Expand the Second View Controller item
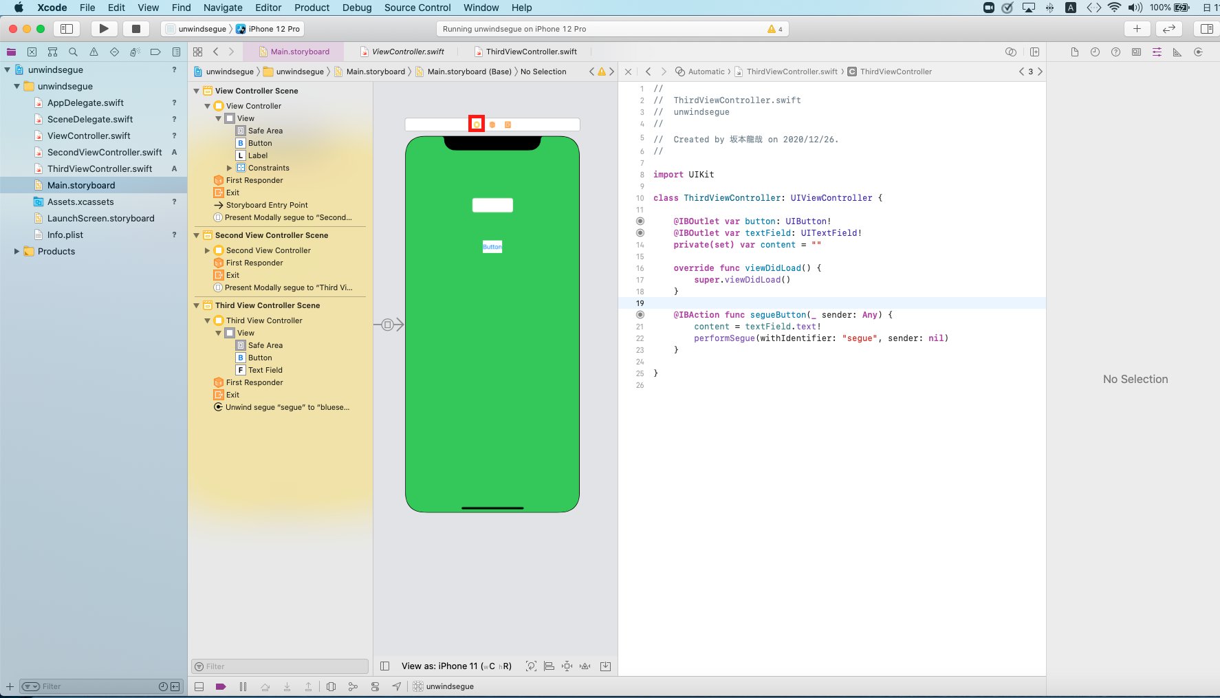 pyautogui.click(x=208, y=250)
